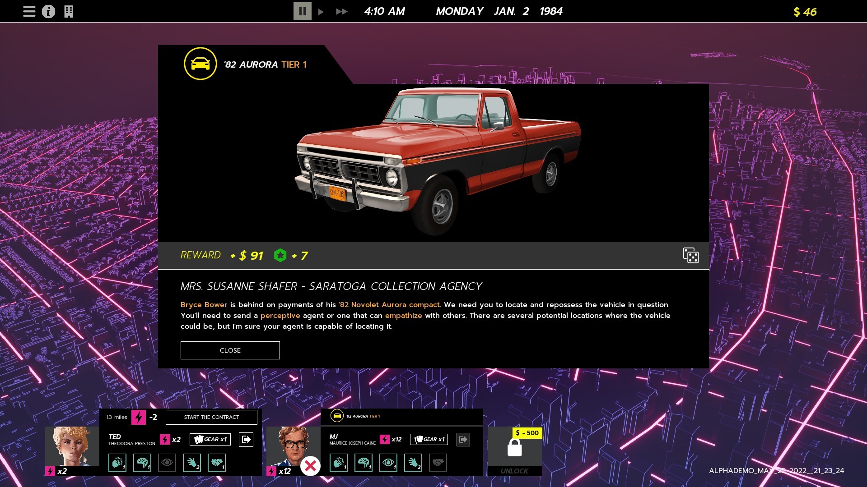Close the contract details dialog
The height and width of the screenshot is (487, 867).
230,350
